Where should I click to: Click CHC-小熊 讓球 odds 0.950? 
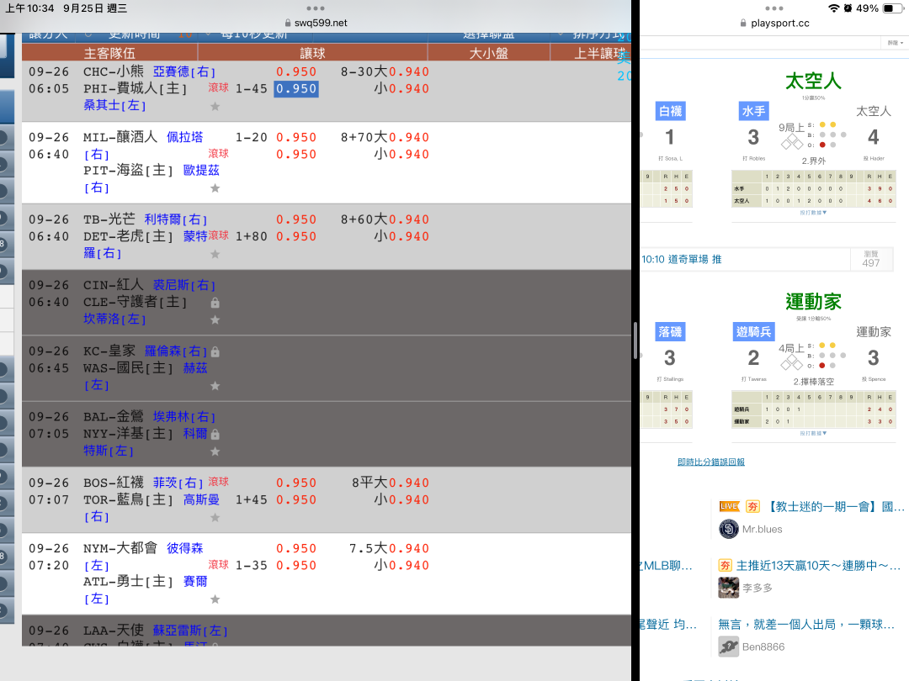(296, 71)
